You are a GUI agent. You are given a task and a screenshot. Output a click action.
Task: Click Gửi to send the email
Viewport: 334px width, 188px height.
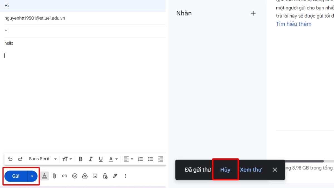tap(16, 176)
